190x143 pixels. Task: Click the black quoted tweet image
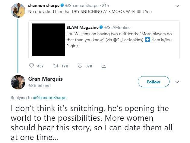click(48, 40)
